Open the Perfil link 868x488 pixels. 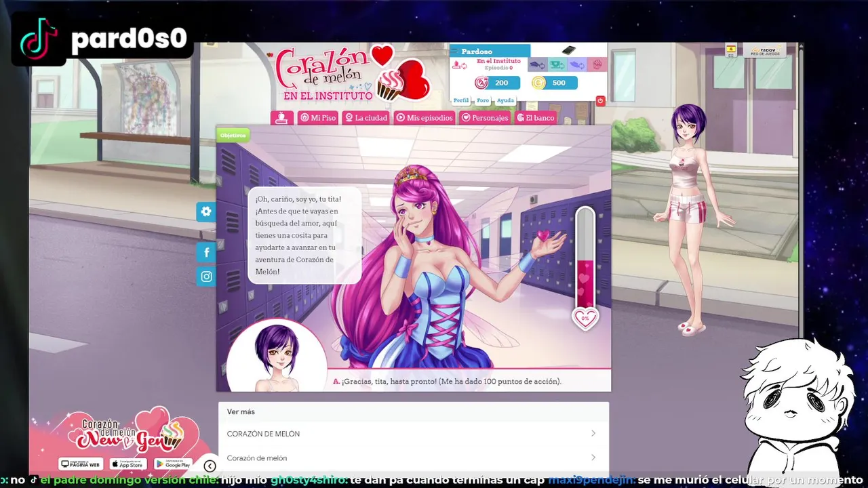point(461,100)
